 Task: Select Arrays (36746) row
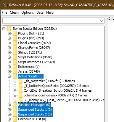(x=29, y=71)
